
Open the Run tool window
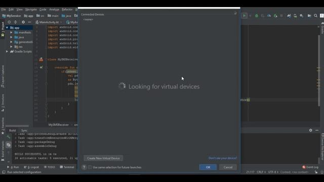[x=13, y=167]
